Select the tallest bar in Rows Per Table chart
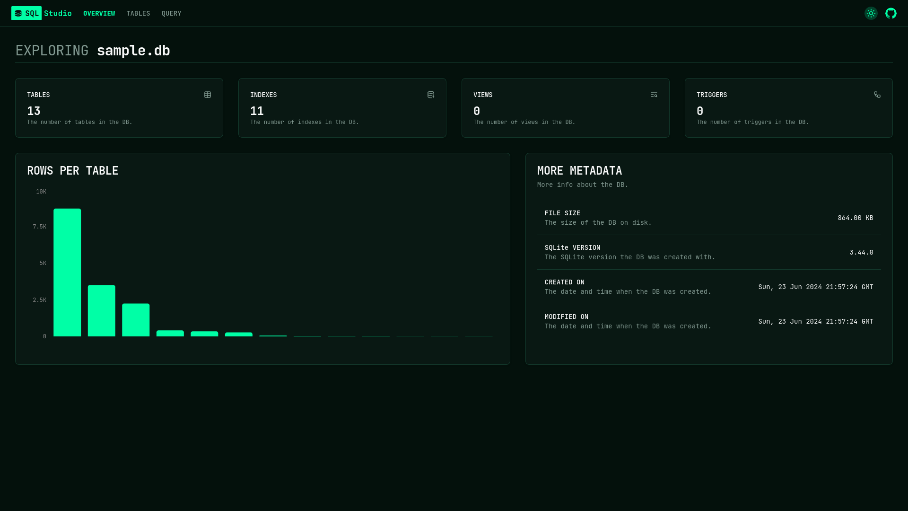Screen dimensions: 908x511 click(x=67, y=273)
